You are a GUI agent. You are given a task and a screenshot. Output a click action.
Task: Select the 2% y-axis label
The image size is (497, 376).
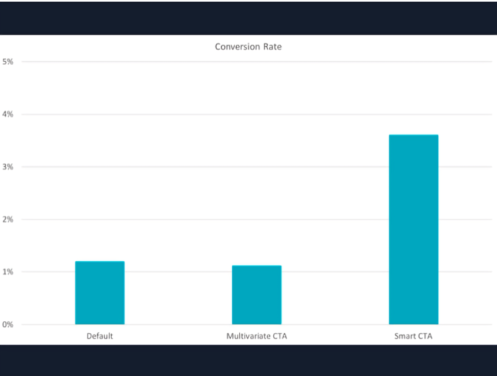(8, 219)
